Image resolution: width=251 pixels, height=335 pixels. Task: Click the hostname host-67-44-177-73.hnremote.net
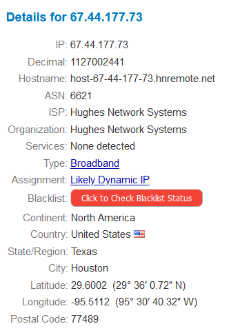coord(143,79)
